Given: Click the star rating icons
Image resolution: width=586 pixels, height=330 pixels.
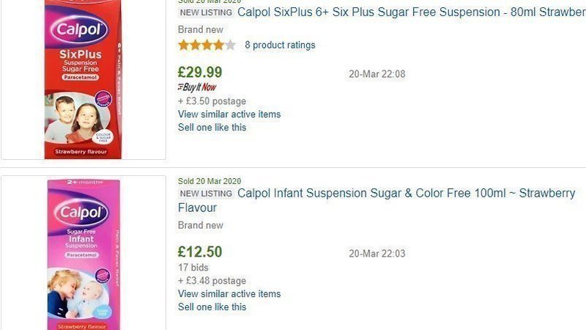Looking at the screenshot, I should [207, 45].
